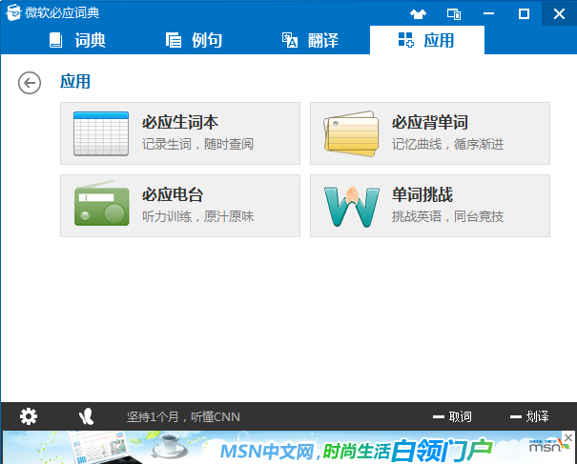
Task: Open the 单词挑战 title text
Action: tap(422, 194)
